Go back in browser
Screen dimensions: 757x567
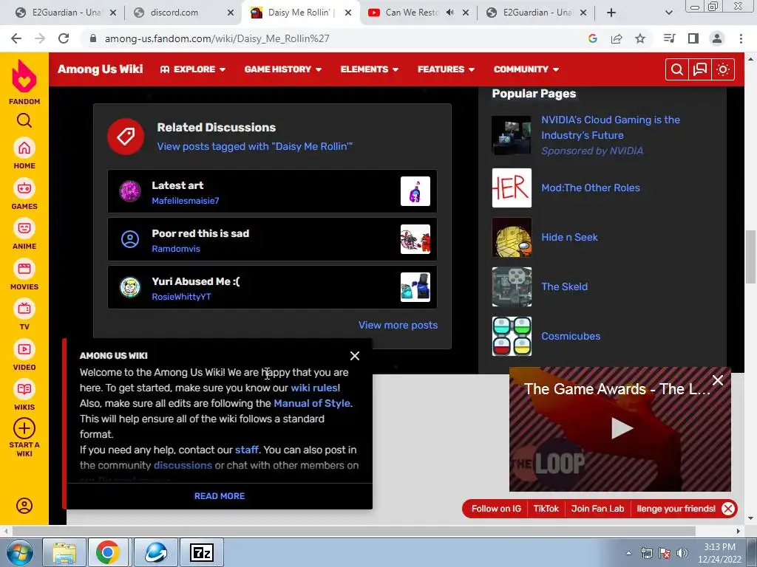(x=16, y=38)
